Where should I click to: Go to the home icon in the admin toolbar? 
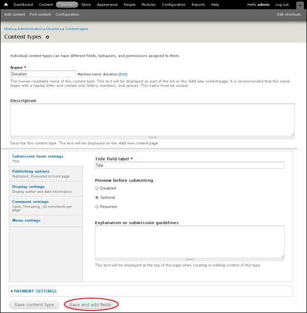tap(6, 5)
